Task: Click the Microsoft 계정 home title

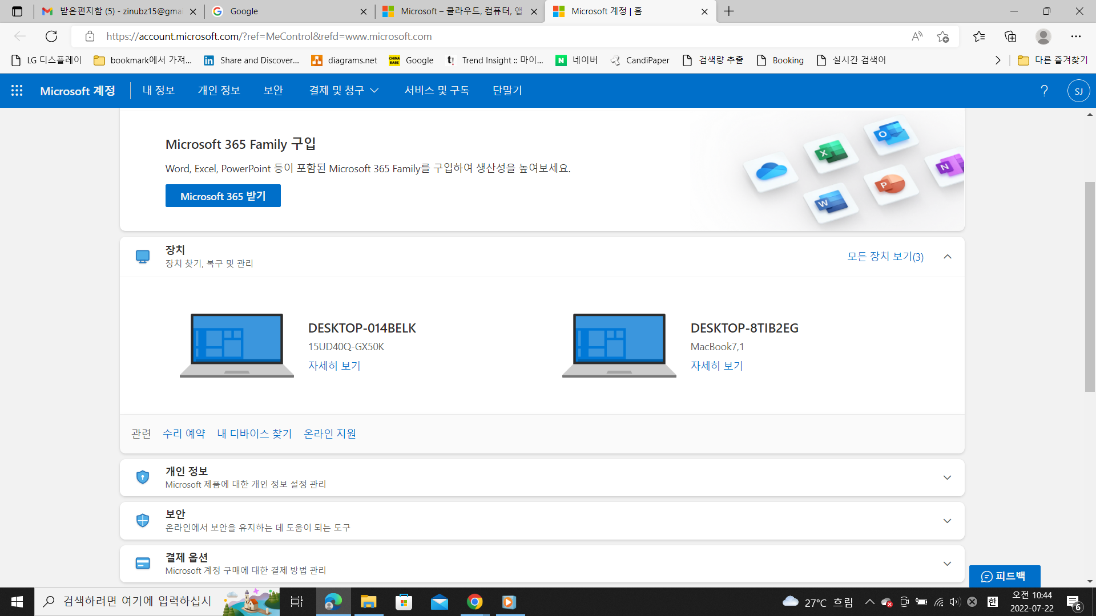Action: pyautogui.click(x=78, y=91)
